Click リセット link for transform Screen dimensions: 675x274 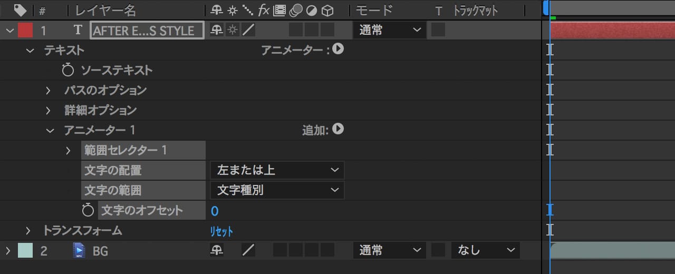tap(221, 231)
